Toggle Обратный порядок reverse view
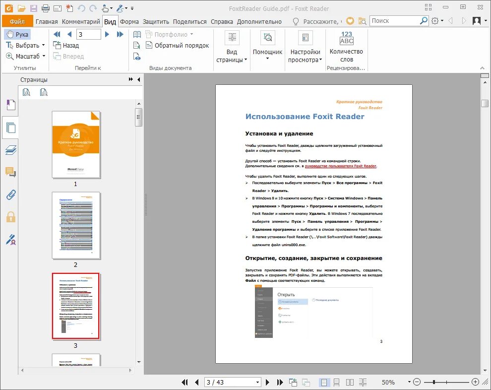491x390 pixels. (177, 46)
